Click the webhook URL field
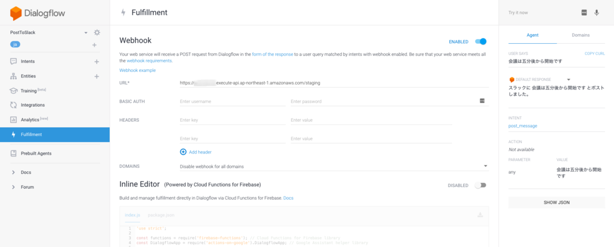This screenshot has width=614, height=247. pos(334,83)
